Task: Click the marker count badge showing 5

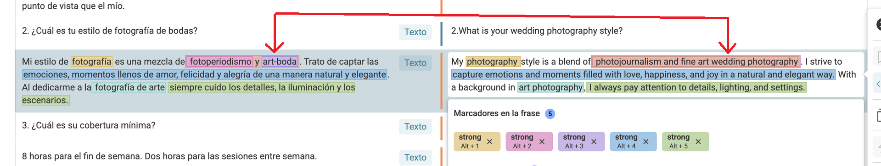Action: (x=550, y=114)
